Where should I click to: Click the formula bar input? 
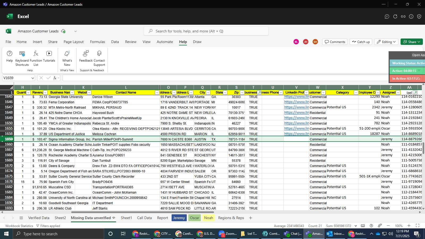point(226,78)
